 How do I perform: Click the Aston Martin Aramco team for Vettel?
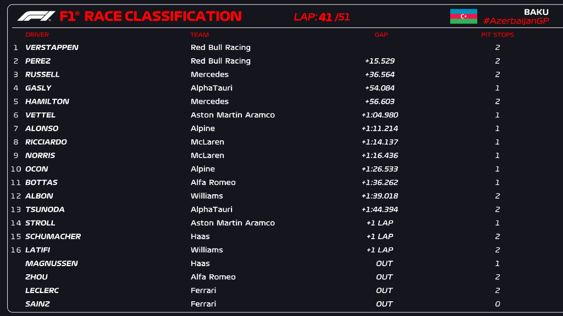(x=233, y=115)
